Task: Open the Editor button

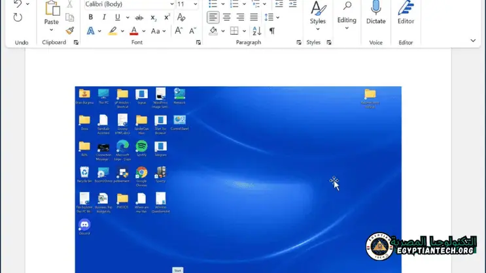Action: 406,12
